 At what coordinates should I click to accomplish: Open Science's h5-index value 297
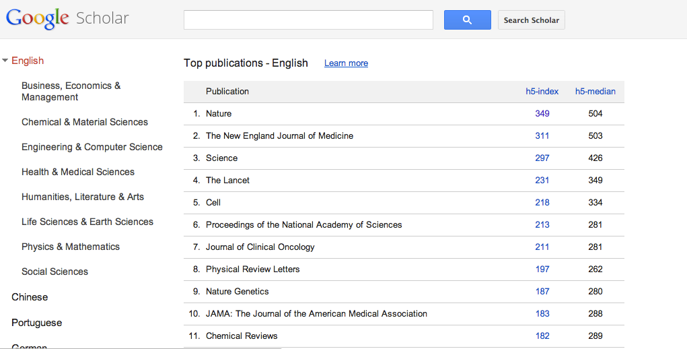[x=542, y=158]
